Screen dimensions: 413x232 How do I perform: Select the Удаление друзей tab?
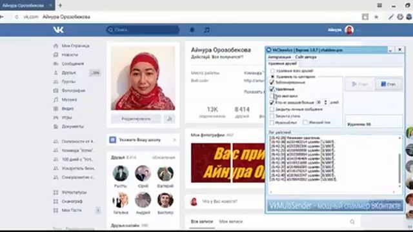(x=283, y=63)
